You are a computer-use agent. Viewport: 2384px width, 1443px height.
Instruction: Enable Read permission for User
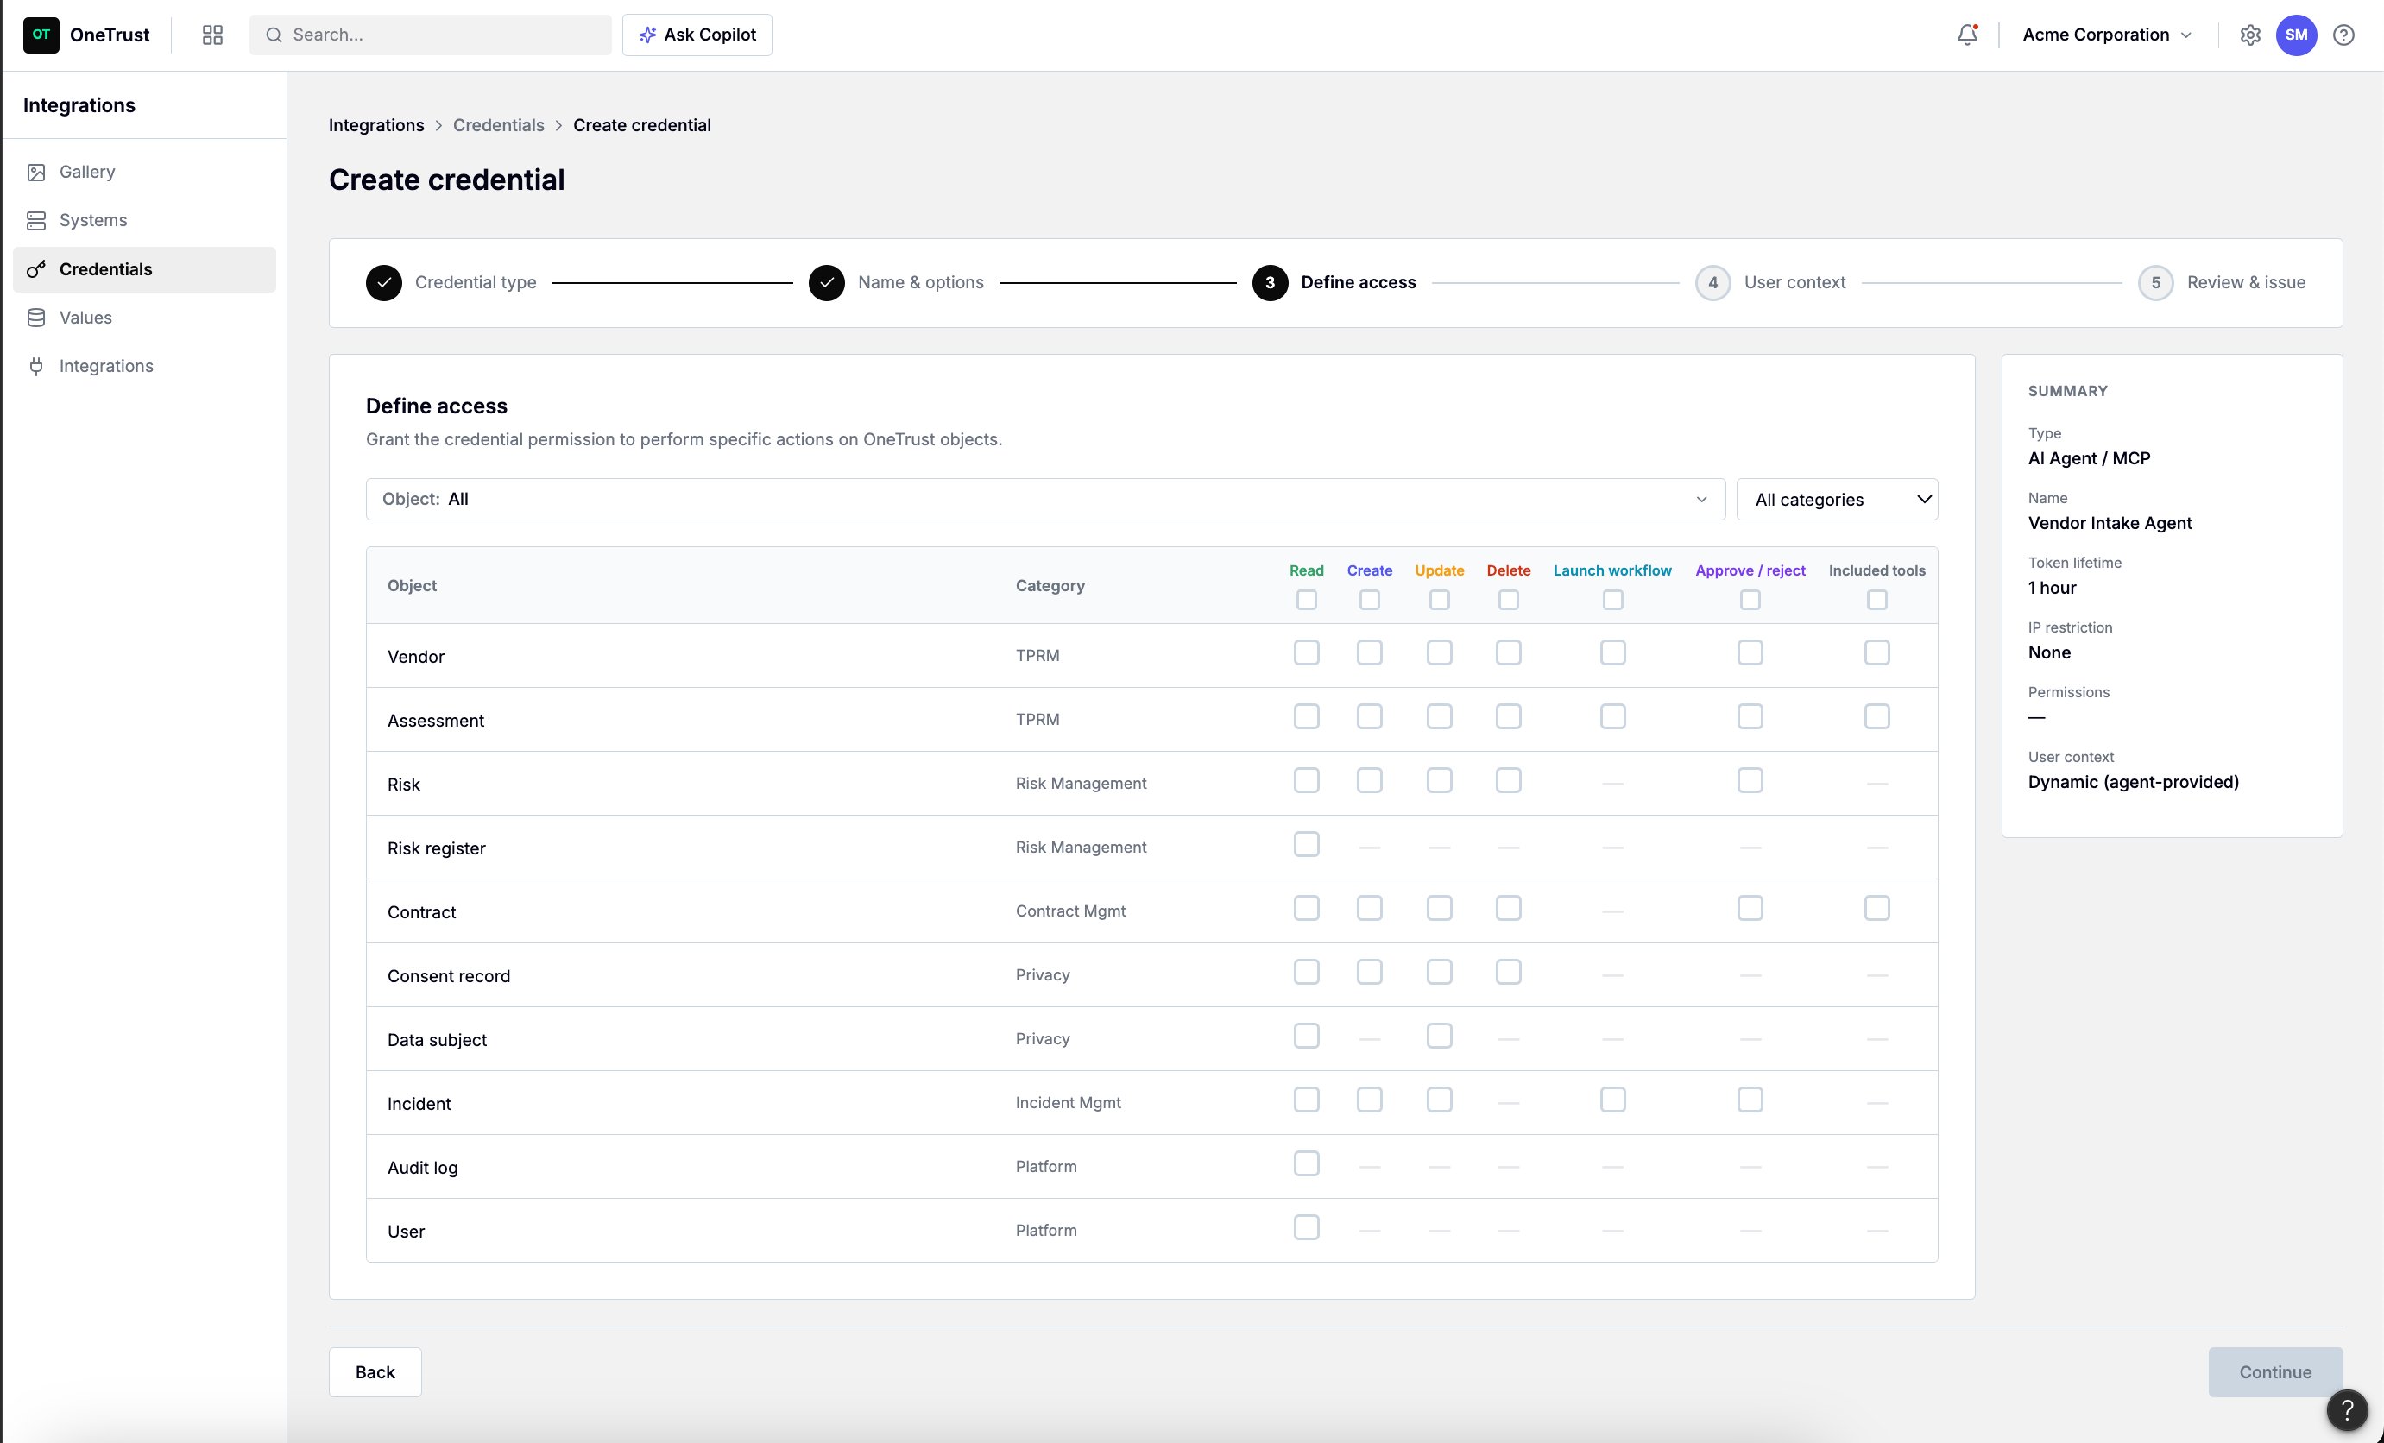click(1306, 1227)
